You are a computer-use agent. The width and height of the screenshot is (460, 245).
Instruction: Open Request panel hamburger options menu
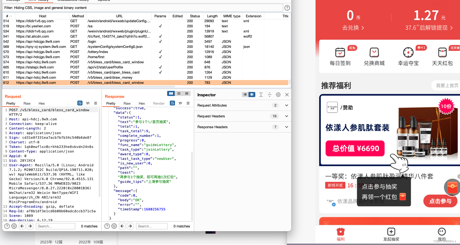95,103
